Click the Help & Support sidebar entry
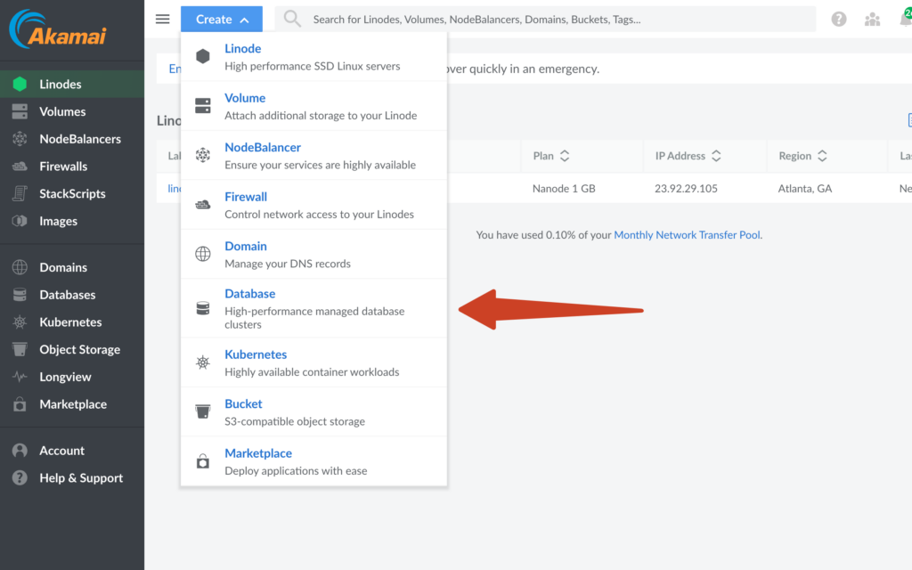The image size is (912, 570). [x=81, y=477]
